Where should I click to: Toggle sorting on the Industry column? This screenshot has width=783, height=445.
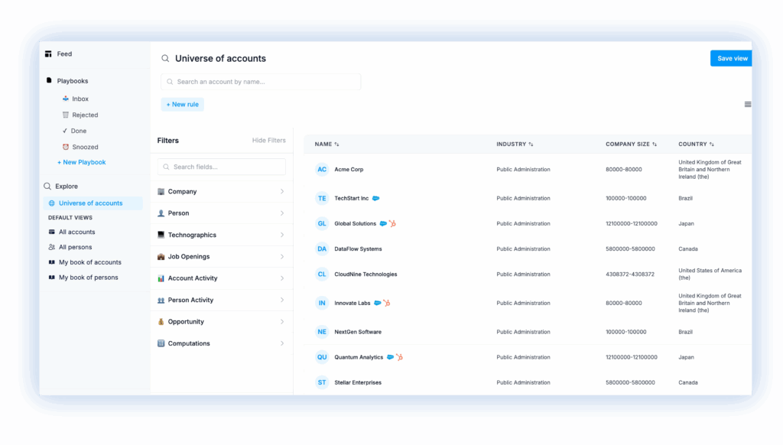(x=515, y=145)
